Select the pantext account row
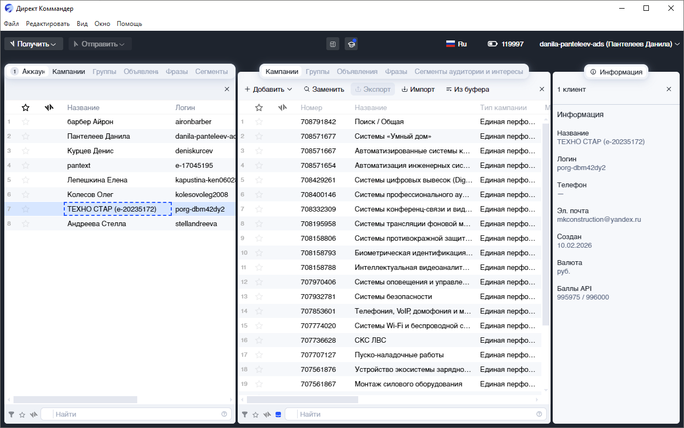 pyautogui.click(x=120, y=166)
